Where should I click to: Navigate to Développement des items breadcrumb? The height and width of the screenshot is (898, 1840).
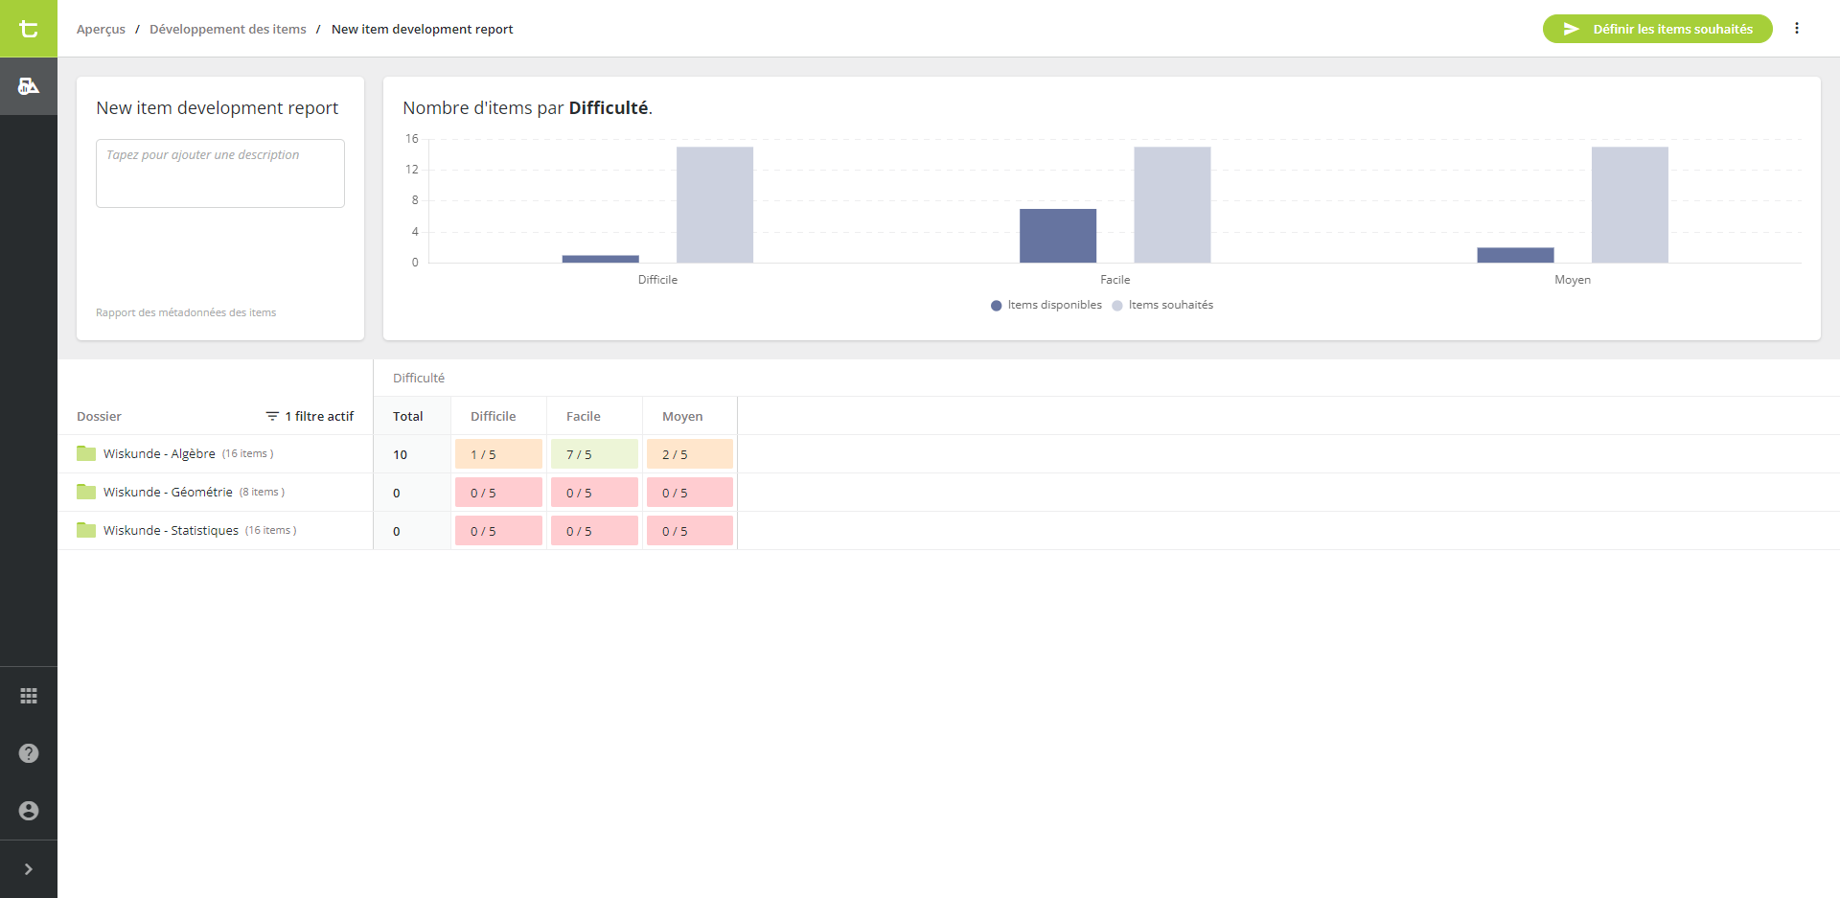(x=228, y=30)
